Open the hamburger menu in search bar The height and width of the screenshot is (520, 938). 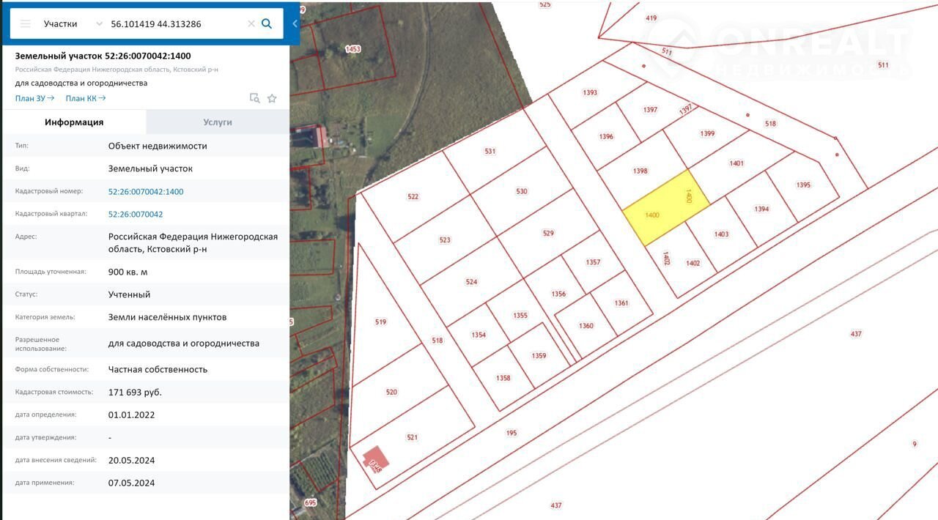[26, 23]
